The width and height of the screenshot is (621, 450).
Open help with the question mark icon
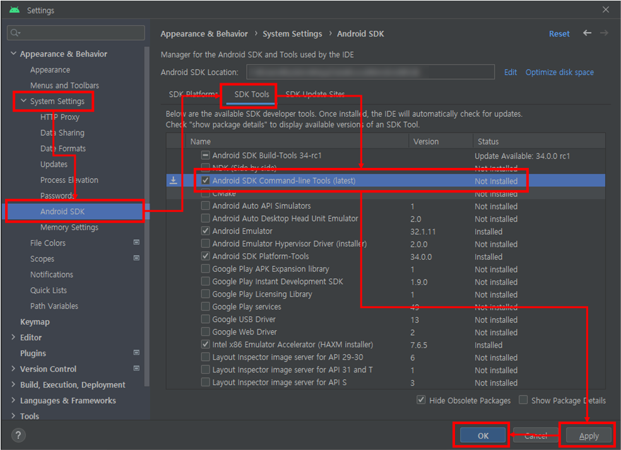(18, 435)
